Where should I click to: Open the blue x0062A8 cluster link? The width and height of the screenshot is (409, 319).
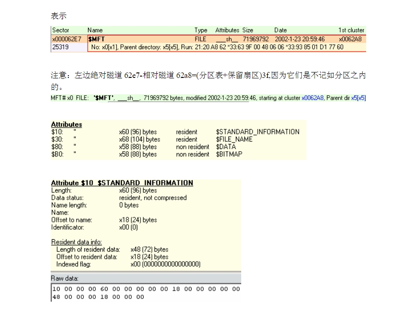(x=312, y=98)
